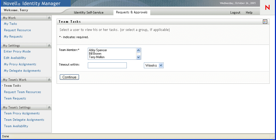Open the Help link
The width and height of the screenshot is (276, 140).
tap(249, 13)
